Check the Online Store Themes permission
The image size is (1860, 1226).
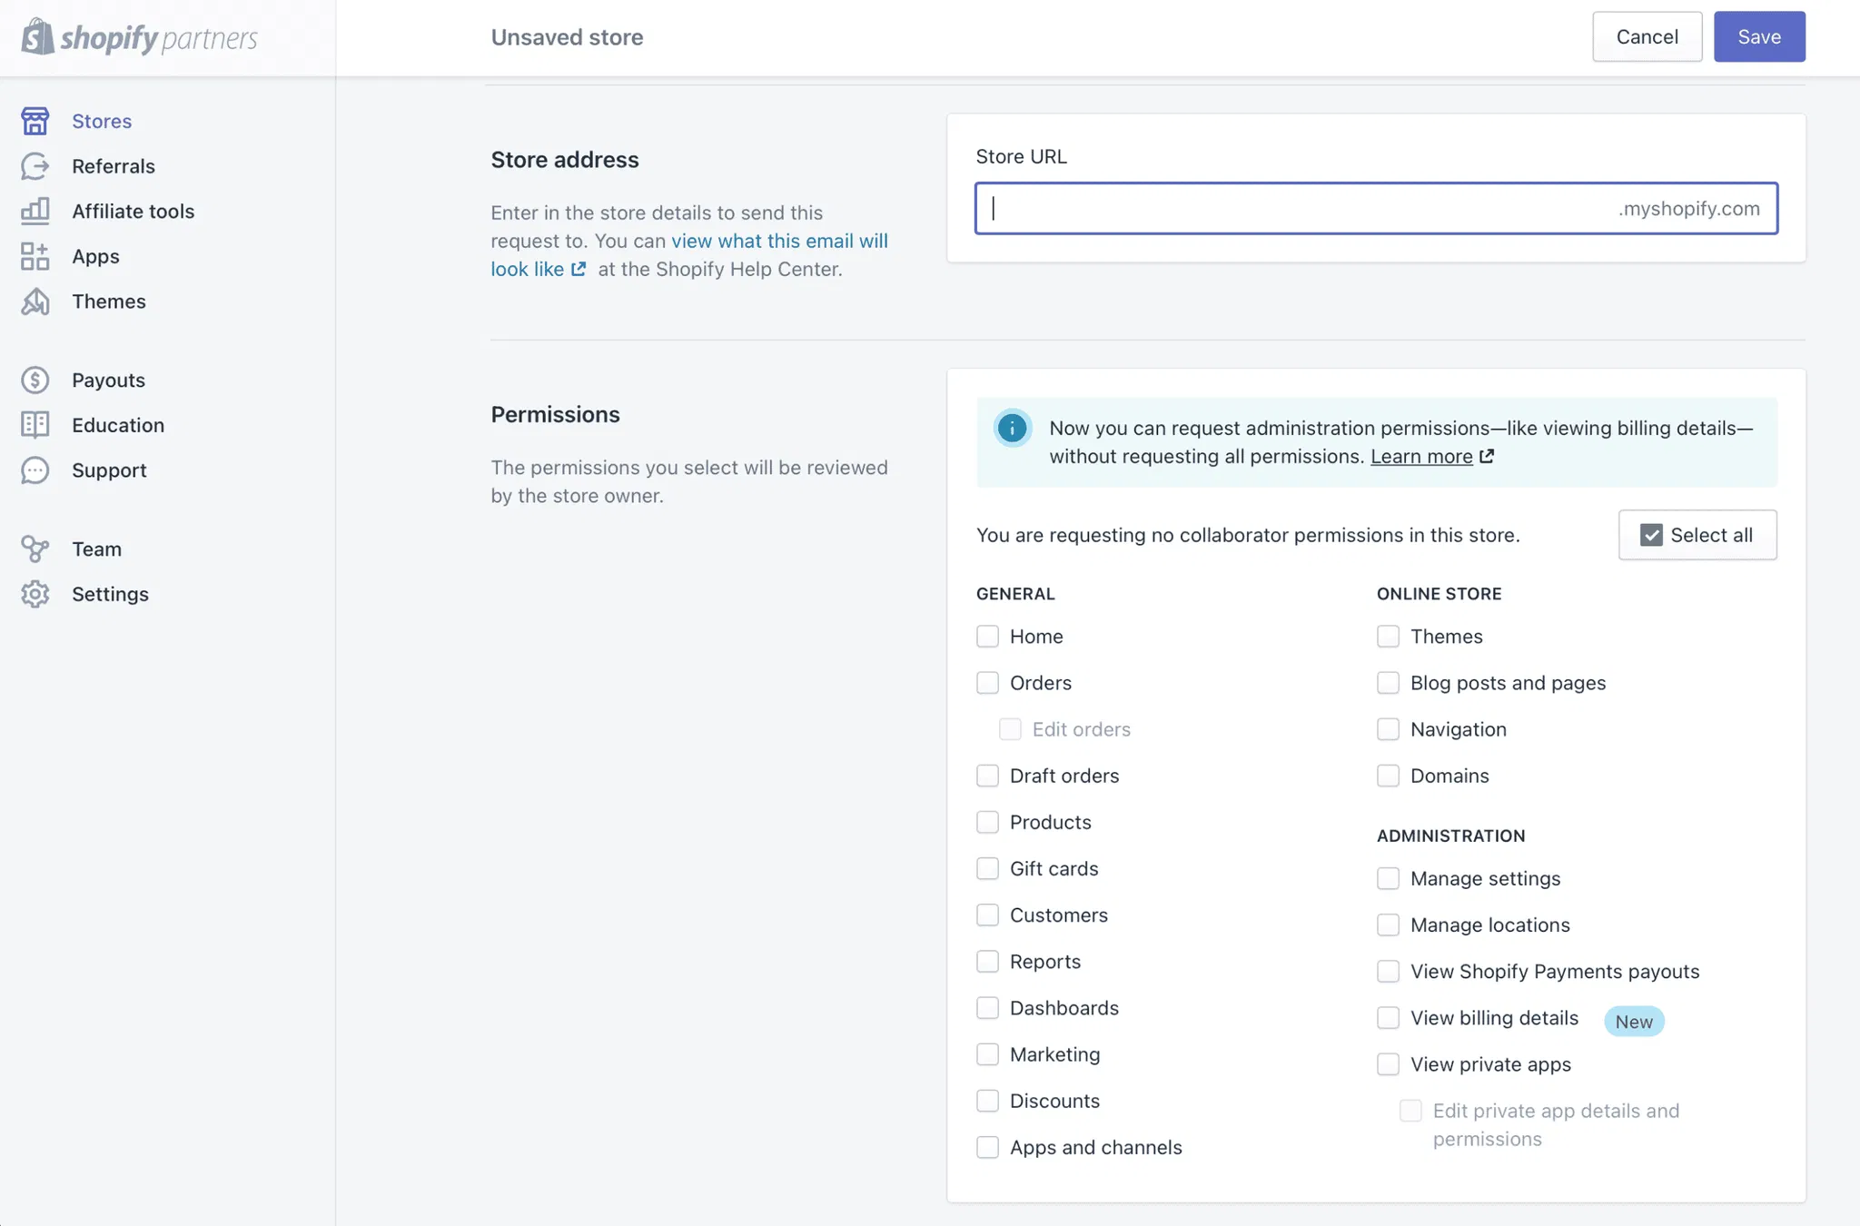point(1388,636)
